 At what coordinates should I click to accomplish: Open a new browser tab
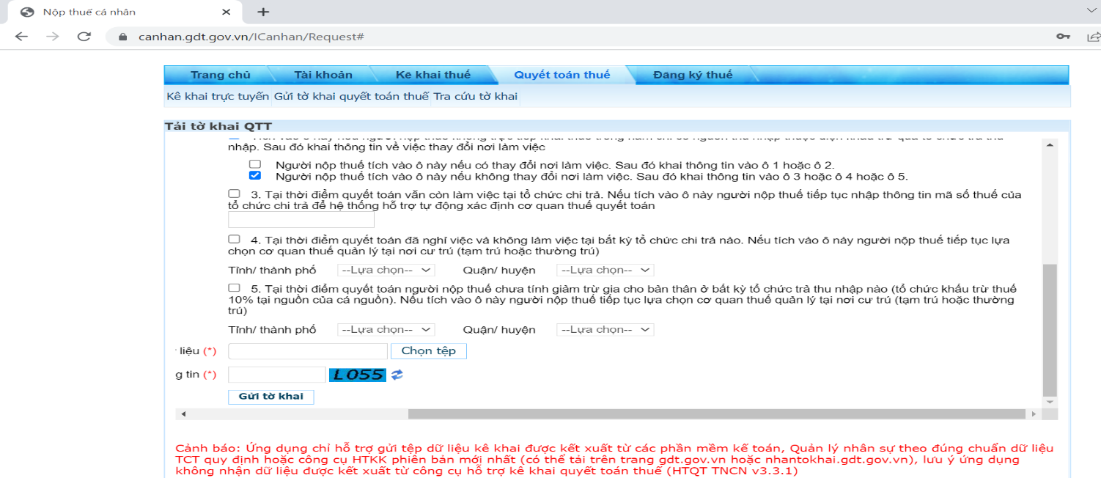tap(264, 12)
